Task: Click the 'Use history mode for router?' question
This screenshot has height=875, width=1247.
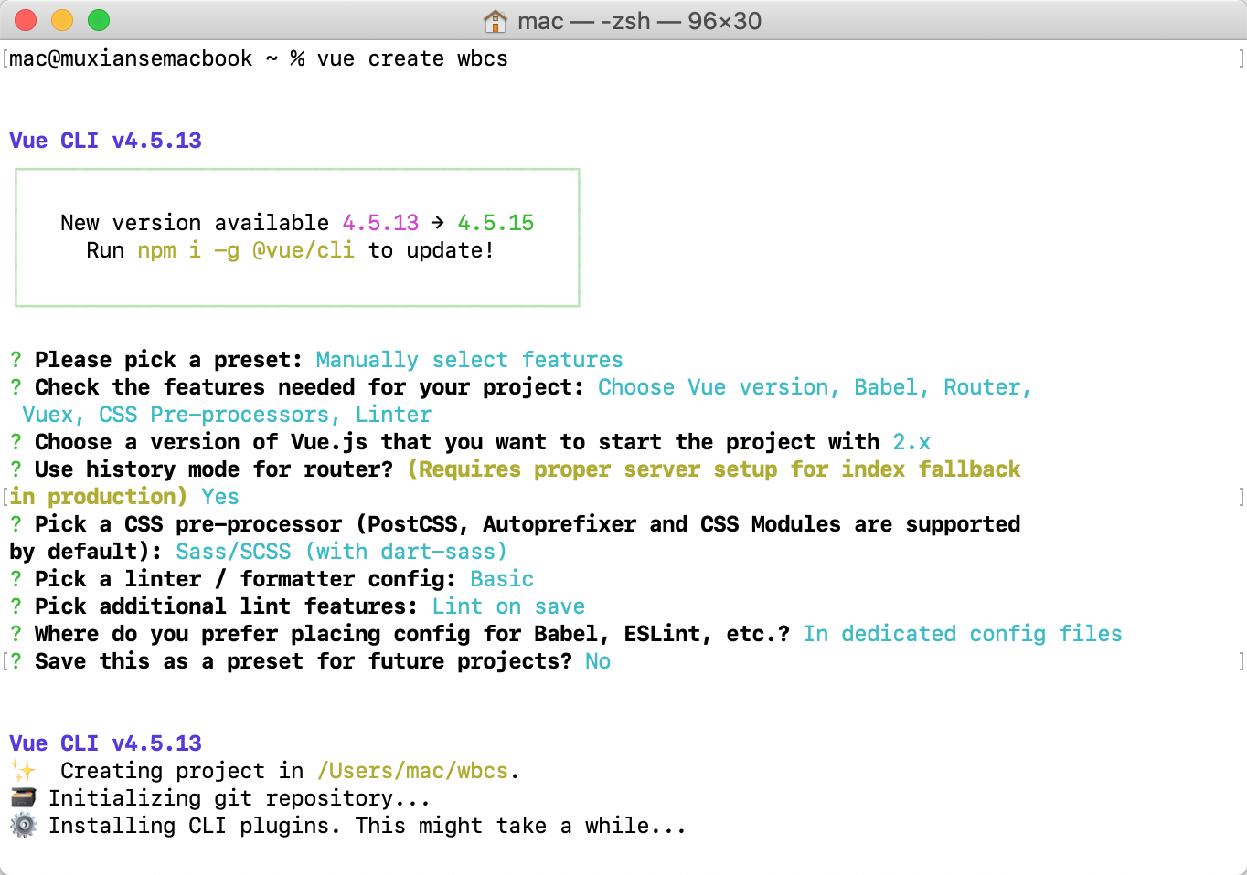Action: point(214,469)
